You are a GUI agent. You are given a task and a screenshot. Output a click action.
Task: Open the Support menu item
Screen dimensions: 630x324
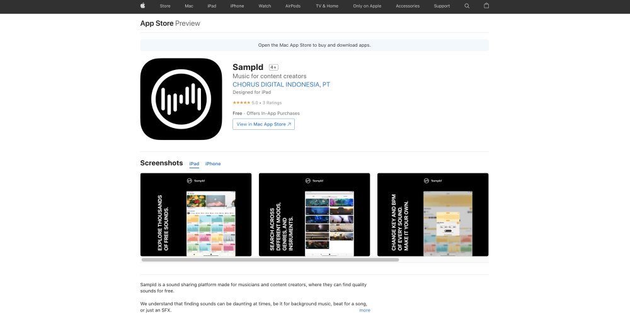pos(442,6)
